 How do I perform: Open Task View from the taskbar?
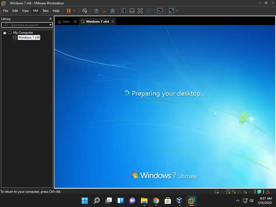point(109,201)
